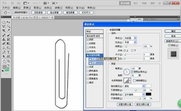
Task: Enable the 光泽 style checkbox
Action: point(88,67)
